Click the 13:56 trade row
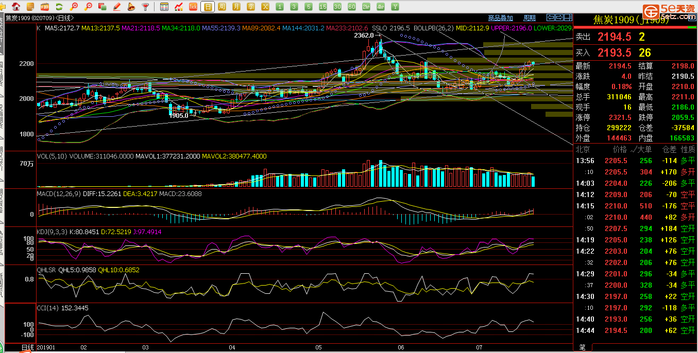 635,161
